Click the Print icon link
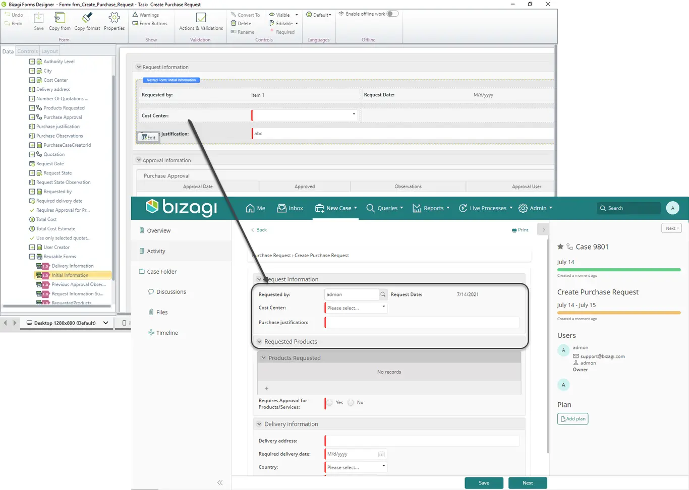The height and width of the screenshot is (490, 689). (x=520, y=230)
